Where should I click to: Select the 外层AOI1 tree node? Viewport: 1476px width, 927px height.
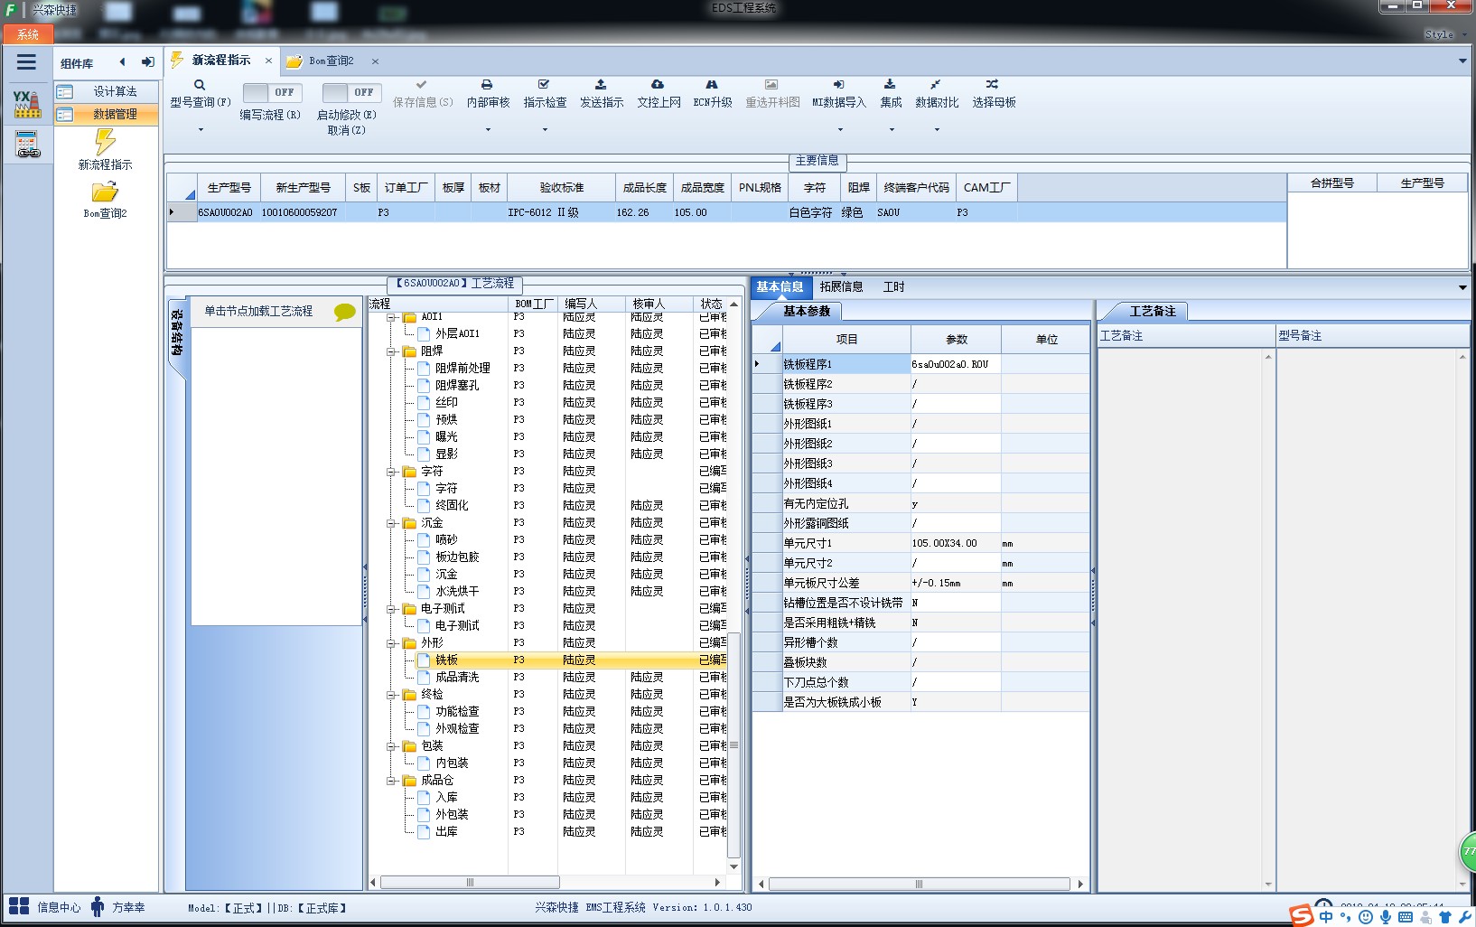click(x=458, y=333)
